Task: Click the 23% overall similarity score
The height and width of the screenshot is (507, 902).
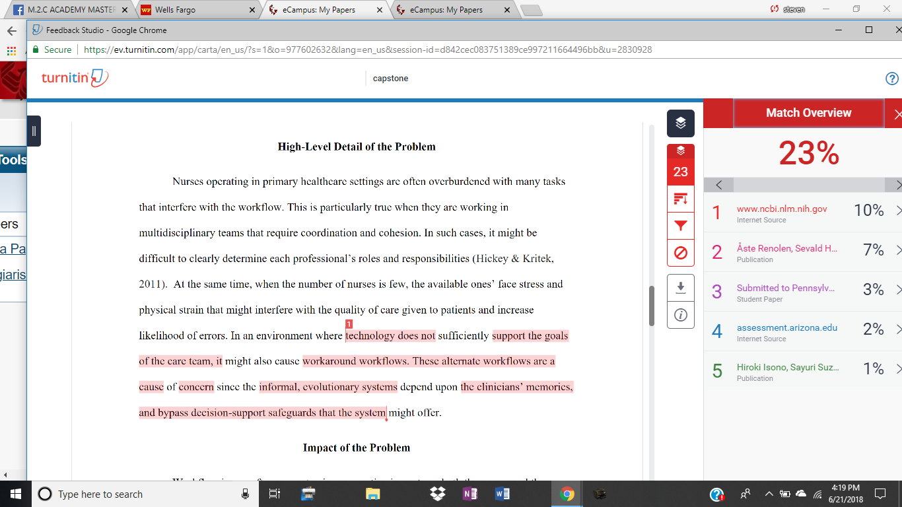Action: (x=809, y=153)
